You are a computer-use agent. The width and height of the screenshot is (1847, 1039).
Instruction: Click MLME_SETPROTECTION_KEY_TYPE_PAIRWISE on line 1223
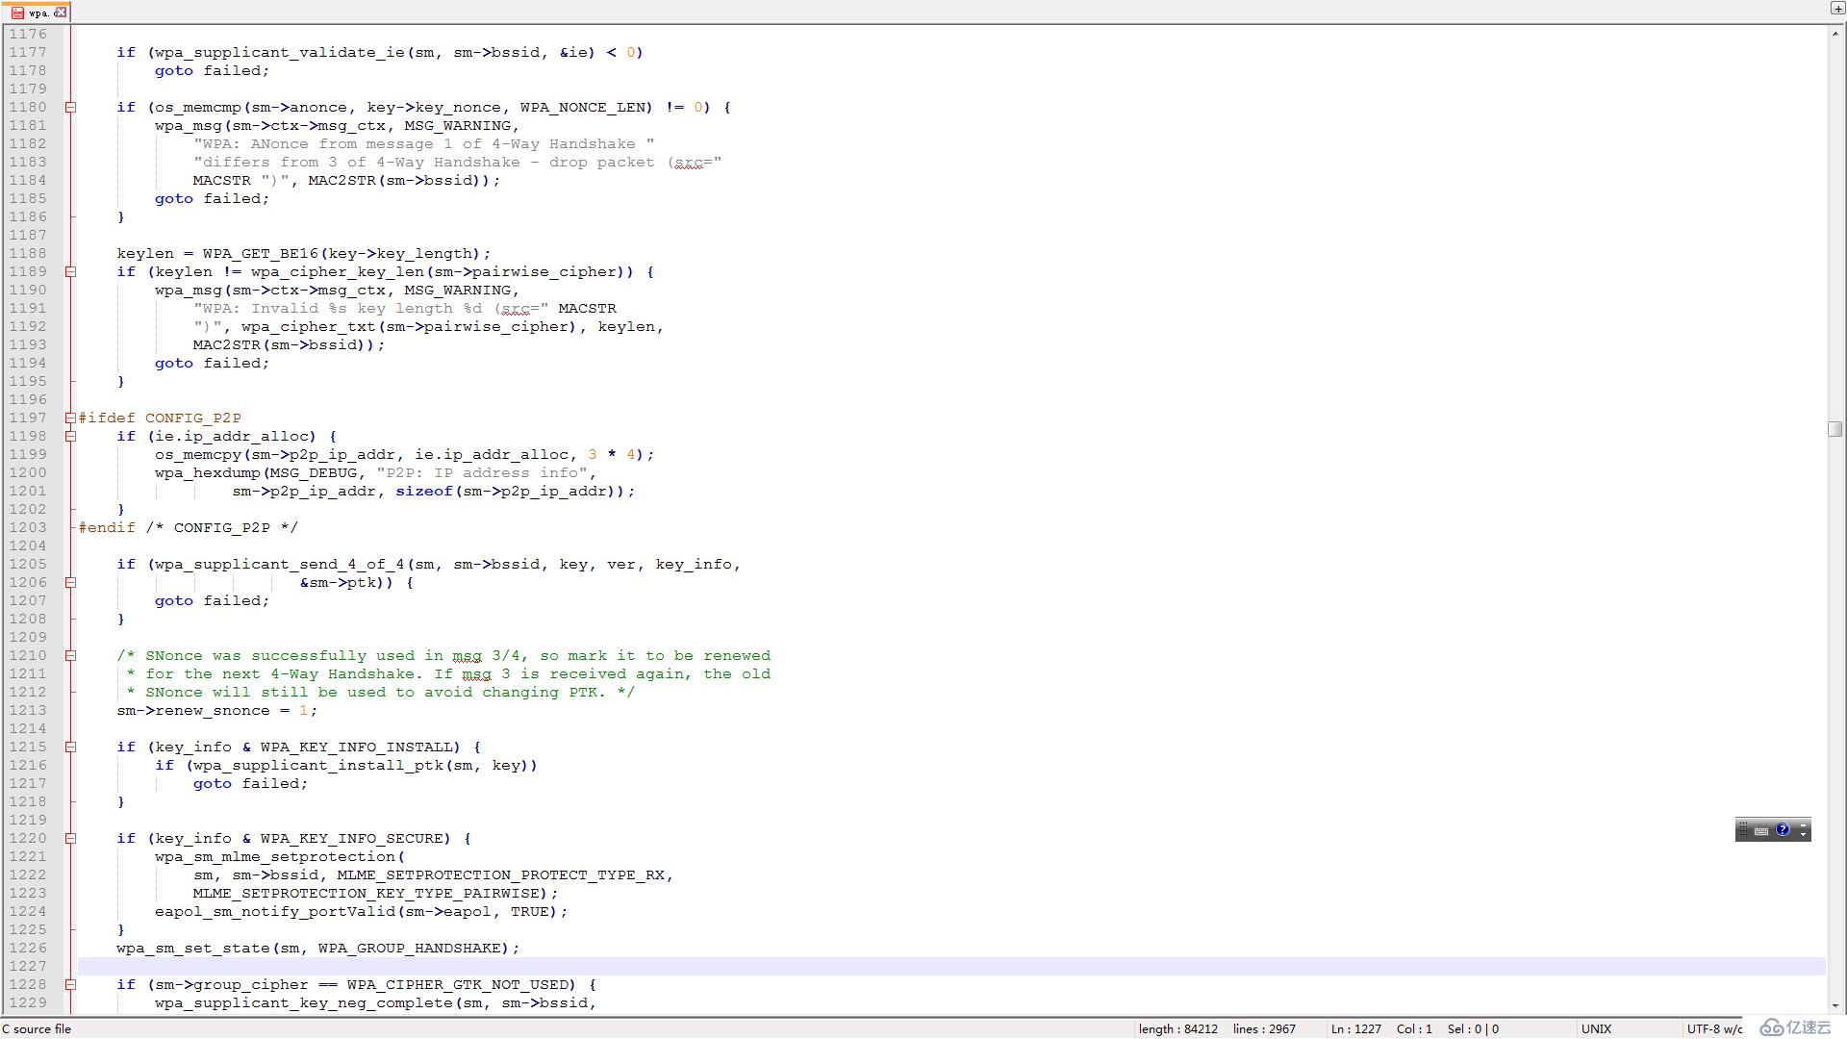[367, 893]
